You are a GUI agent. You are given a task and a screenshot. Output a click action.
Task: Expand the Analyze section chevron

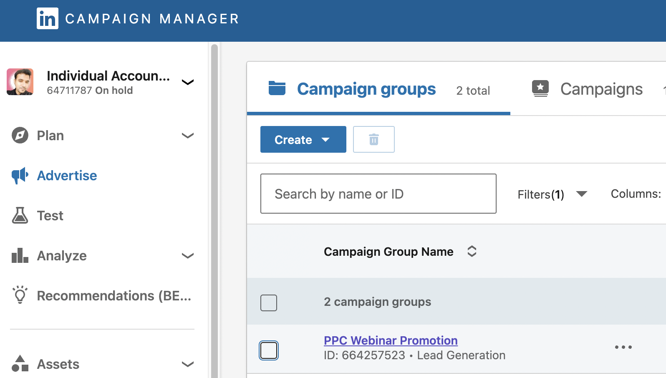pos(188,256)
